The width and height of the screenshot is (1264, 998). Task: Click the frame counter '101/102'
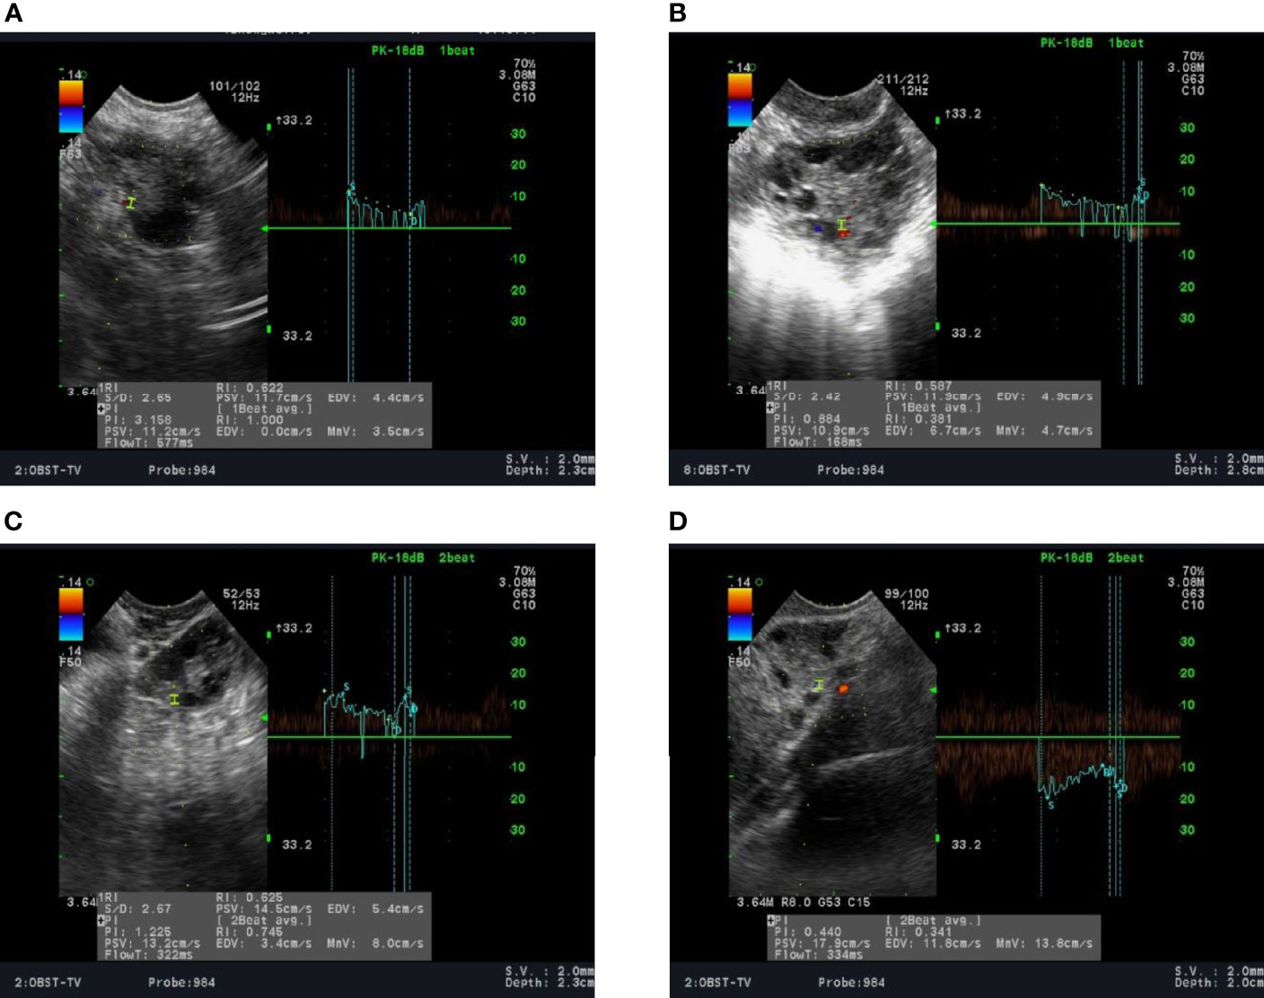point(234,86)
